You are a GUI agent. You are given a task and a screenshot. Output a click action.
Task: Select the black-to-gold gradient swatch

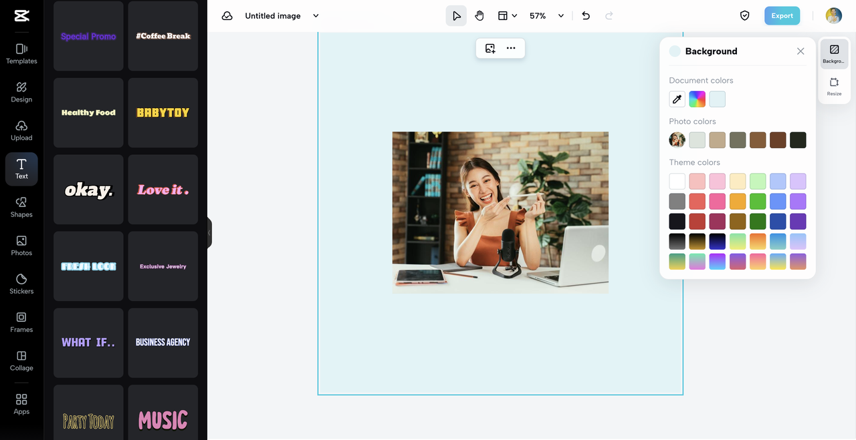tap(698, 241)
